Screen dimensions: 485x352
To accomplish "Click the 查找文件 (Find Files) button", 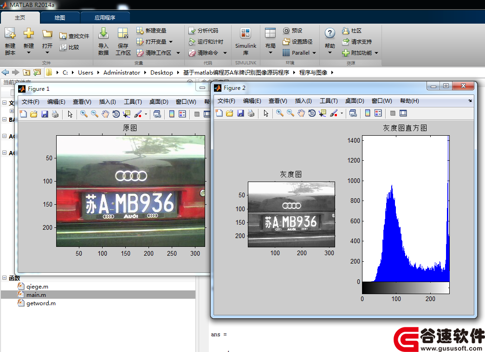I will [x=74, y=36].
